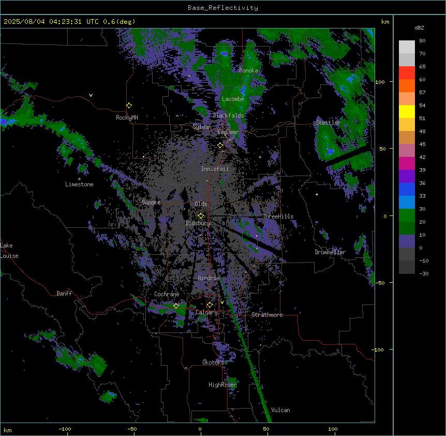Click the Vulcan label
This screenshot has height=436, width=446.
[x=280, y=410]
